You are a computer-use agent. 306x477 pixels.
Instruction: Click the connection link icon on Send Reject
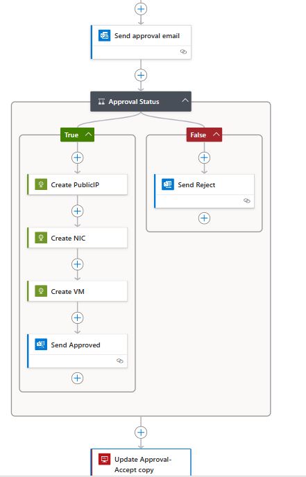pyautogui.click(x=247, y=201)
